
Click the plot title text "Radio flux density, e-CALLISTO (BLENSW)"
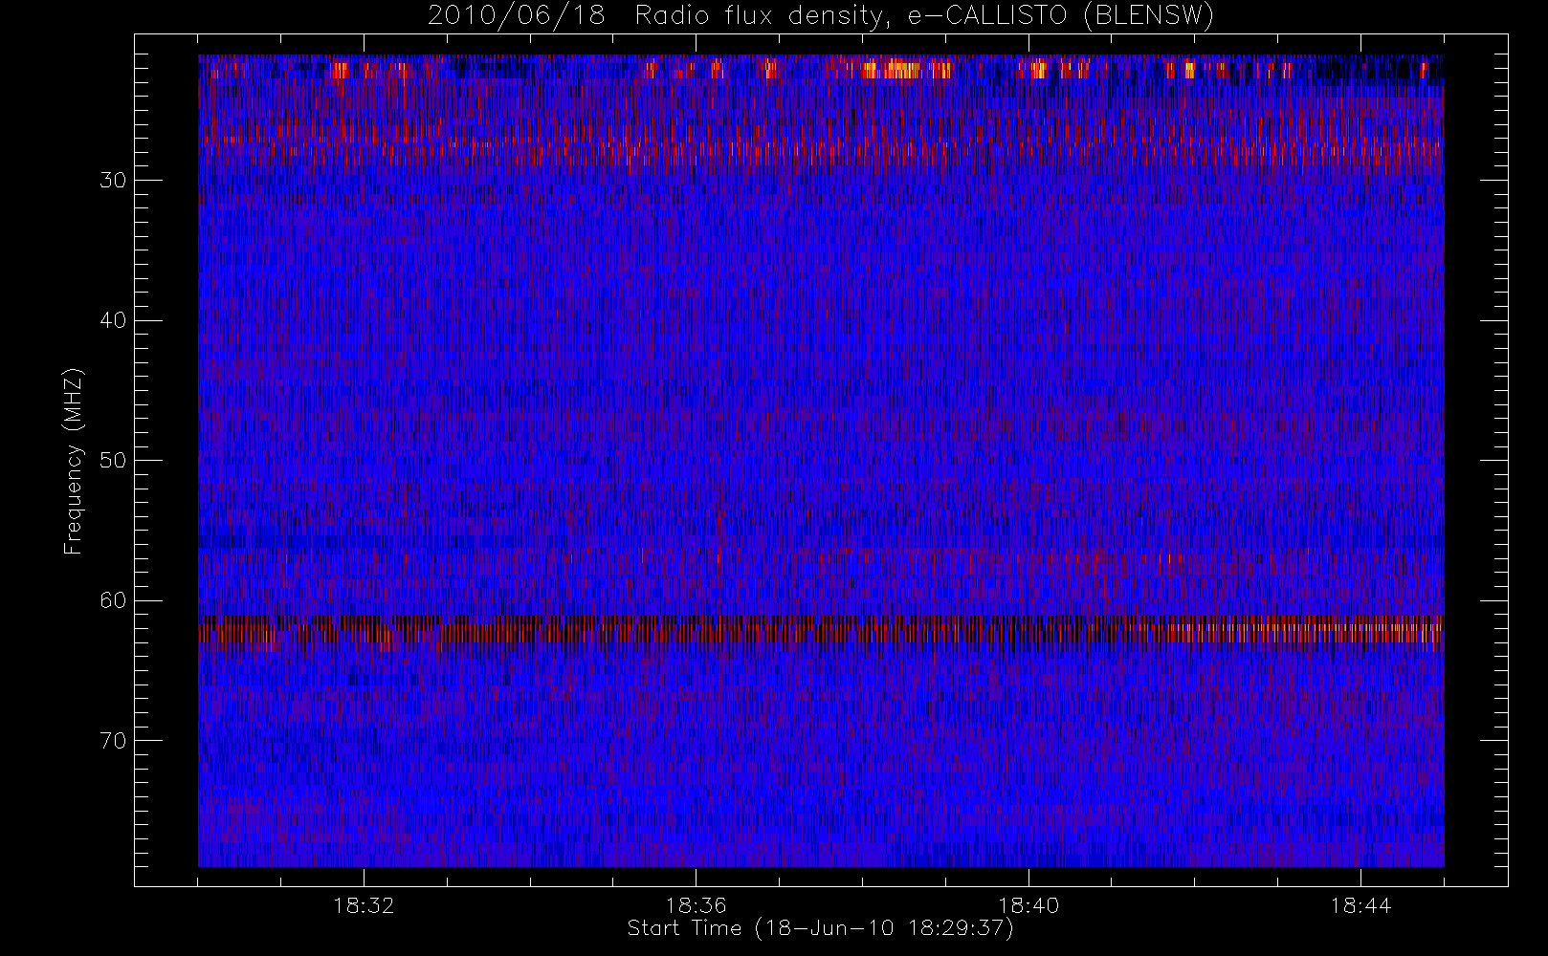(x=924, y=16)
